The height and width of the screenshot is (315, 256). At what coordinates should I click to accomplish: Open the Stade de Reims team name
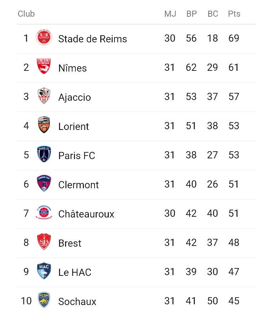(x=92, y=39)
